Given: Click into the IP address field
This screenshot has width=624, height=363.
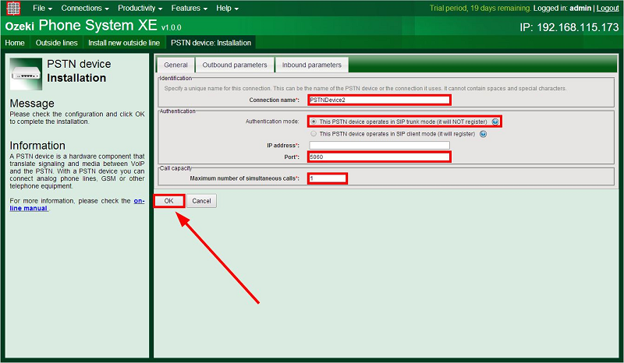Looking at the screenshot, I should coord(379,145).
